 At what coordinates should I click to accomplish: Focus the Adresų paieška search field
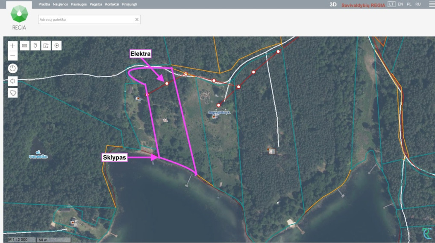click(x=86, y=19)
